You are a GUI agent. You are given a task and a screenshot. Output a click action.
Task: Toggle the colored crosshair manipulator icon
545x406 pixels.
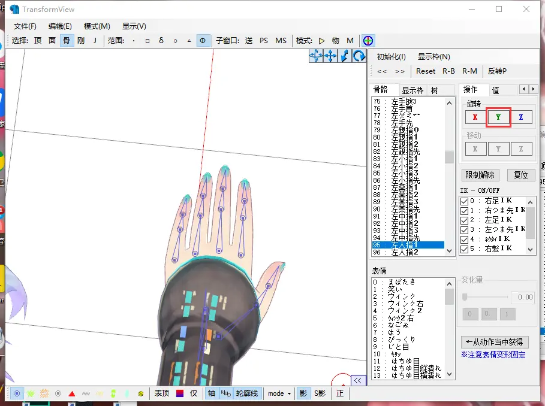pos(368,41)
